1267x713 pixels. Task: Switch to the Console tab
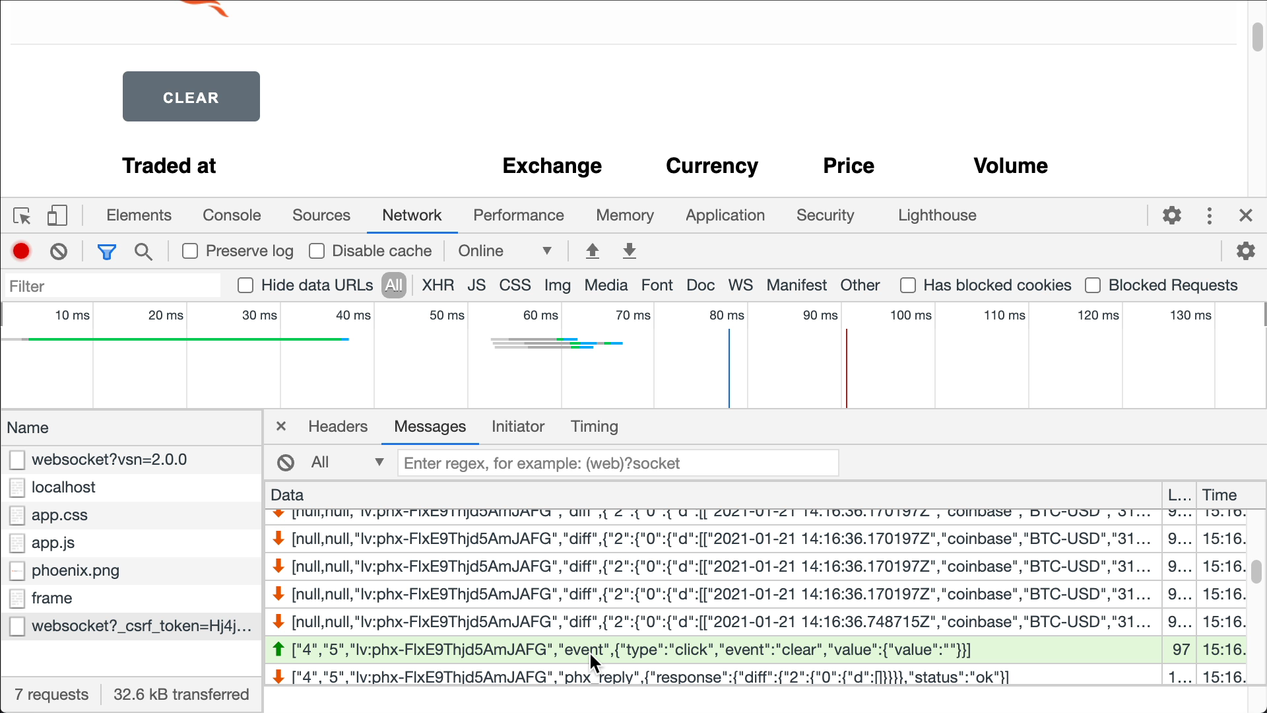click(232, 215)
